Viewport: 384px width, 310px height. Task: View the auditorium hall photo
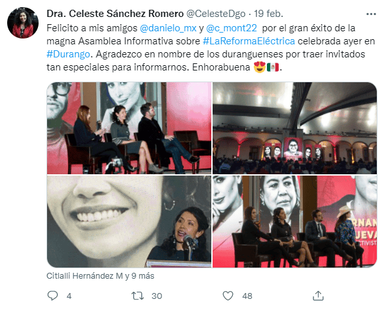pyautogui.click(x=294, y=129)
